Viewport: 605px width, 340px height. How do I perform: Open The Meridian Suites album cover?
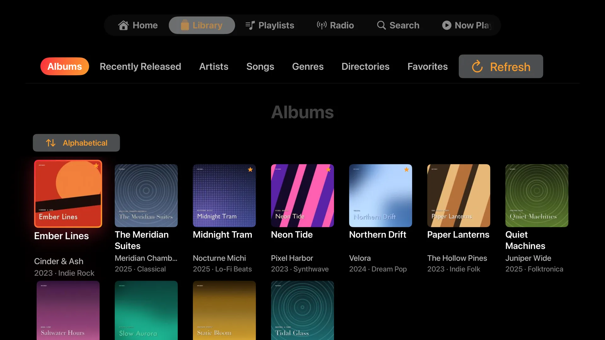[x=146, y=195]
